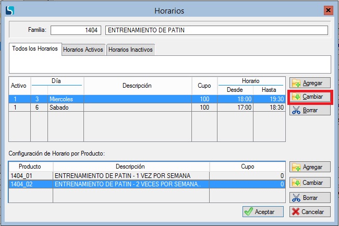Screen dimensions: 339x226
Task: Open the Horarios Inactivos tab
Action: [x=130, y=50]
